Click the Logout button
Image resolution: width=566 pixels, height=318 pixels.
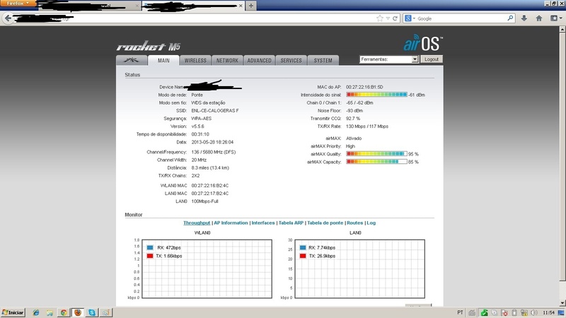(x=432, y=59)
